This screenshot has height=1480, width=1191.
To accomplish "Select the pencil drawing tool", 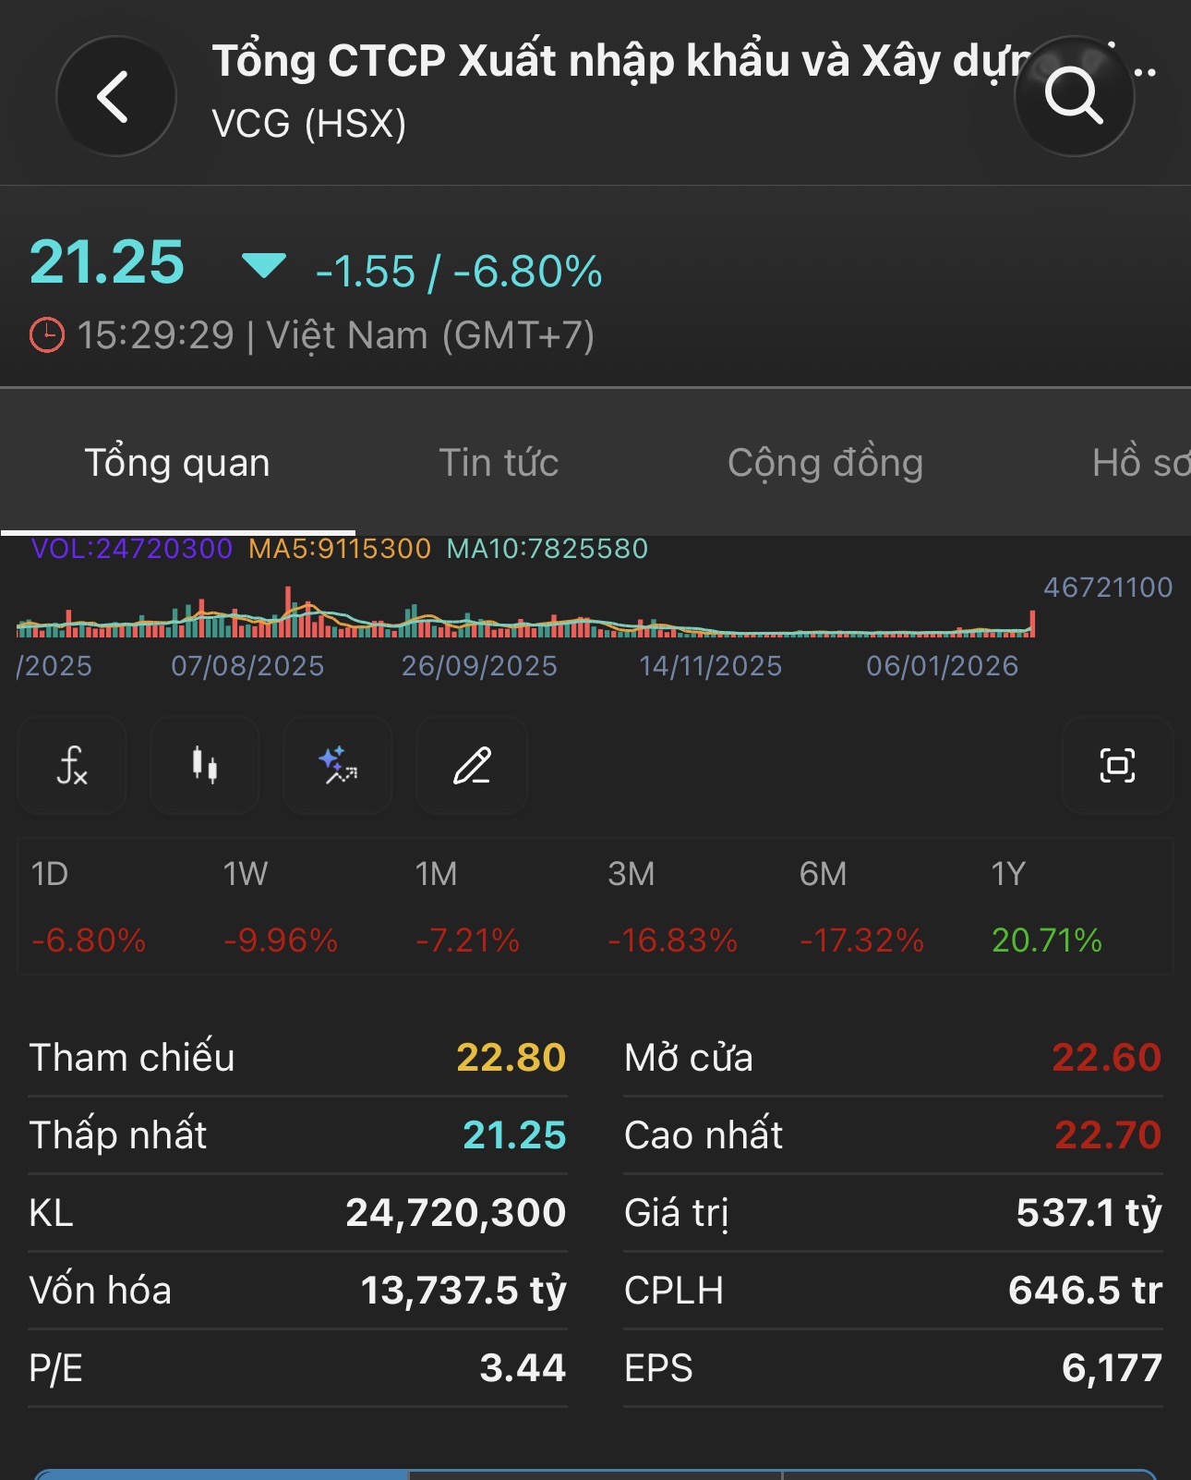I will pos(472,766).
